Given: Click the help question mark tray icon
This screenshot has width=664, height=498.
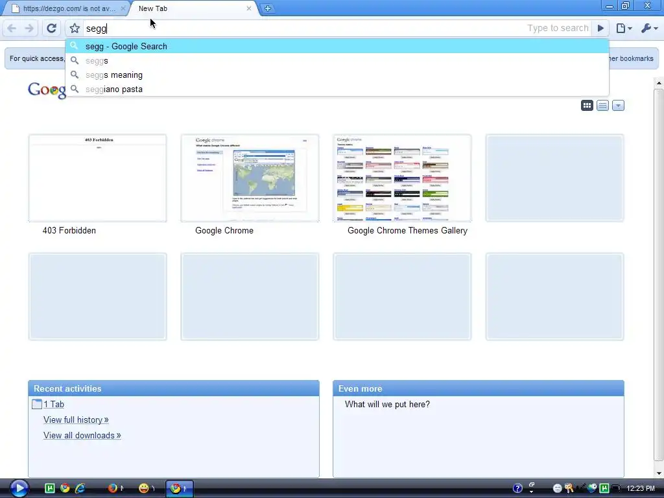Looking at the screenshot, I should [x=517, y=488].
